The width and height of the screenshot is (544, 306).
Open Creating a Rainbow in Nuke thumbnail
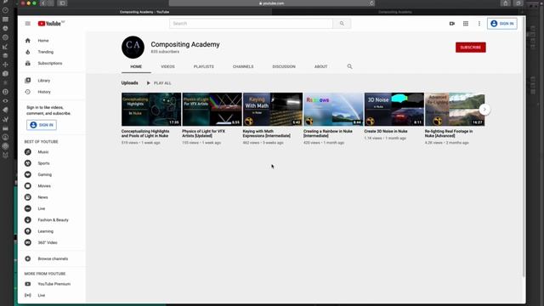(333, 109)
